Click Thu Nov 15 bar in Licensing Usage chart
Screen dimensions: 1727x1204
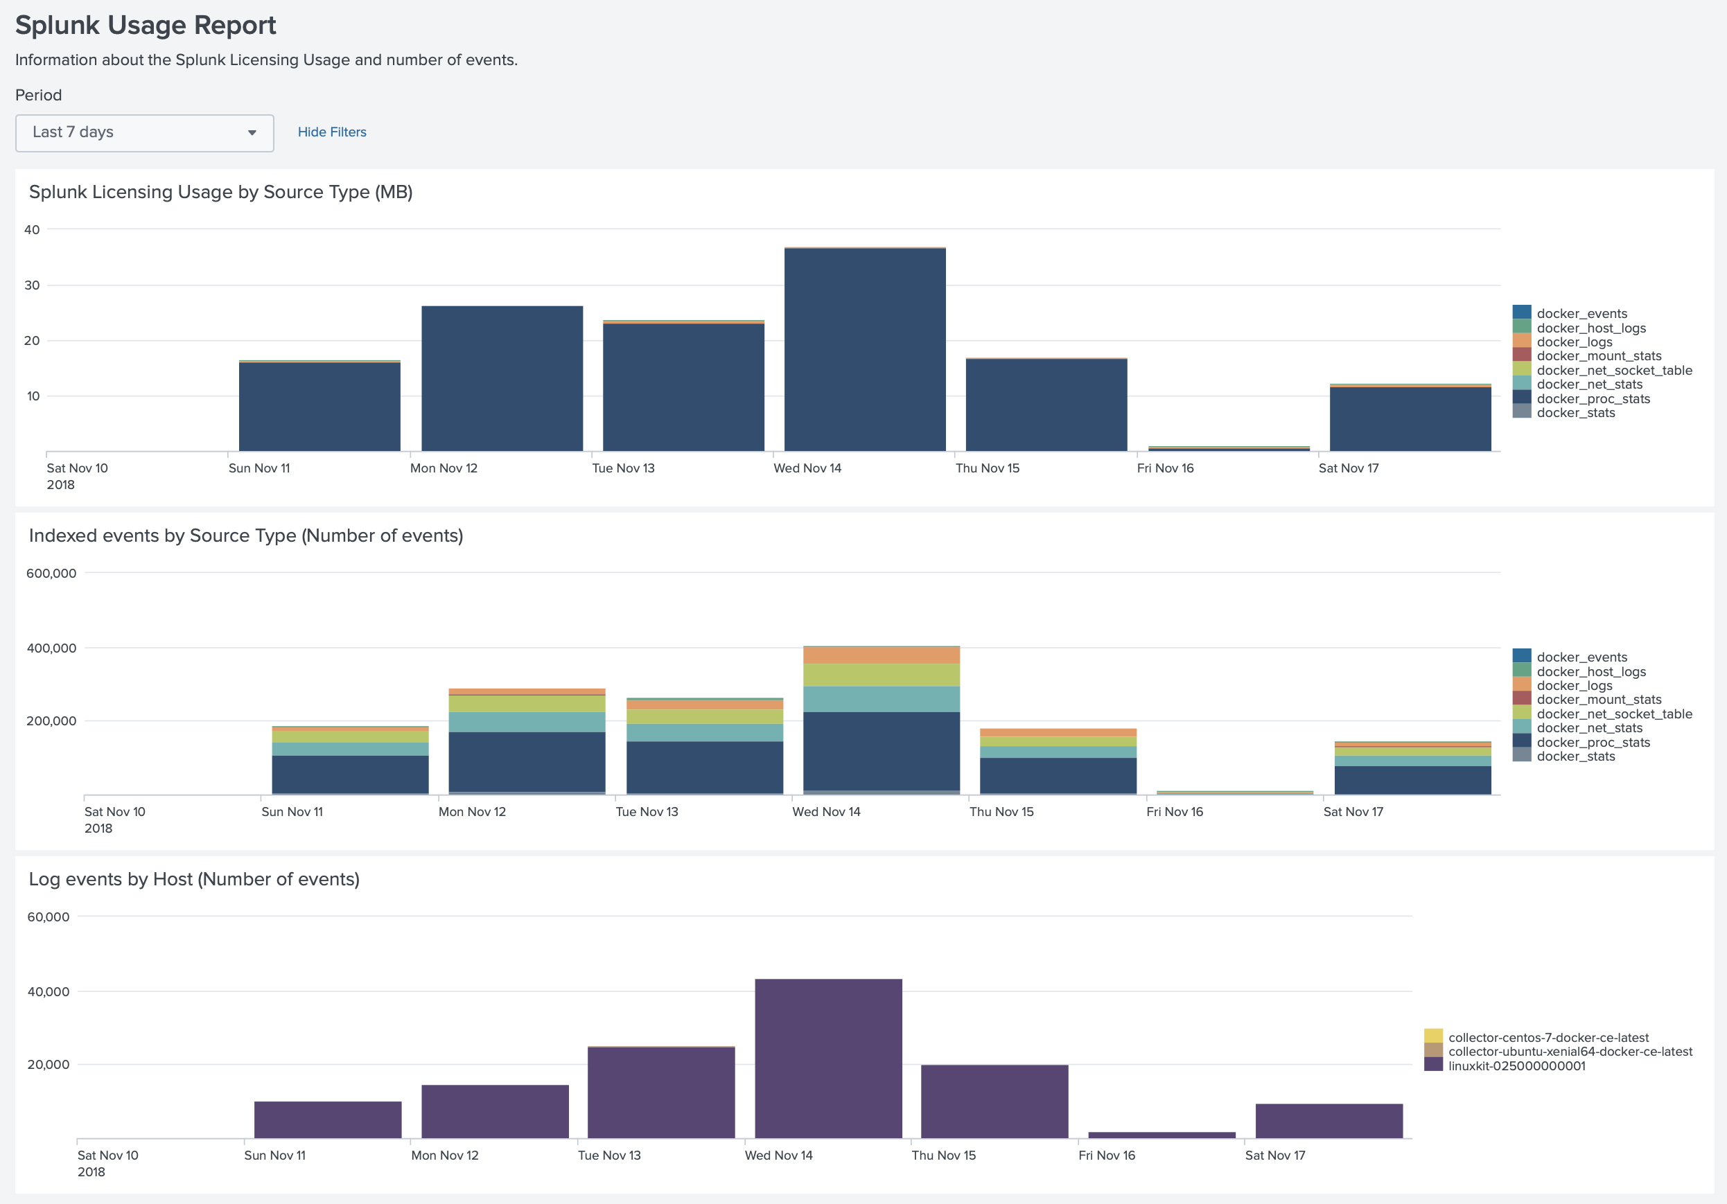click(1046, 405)
